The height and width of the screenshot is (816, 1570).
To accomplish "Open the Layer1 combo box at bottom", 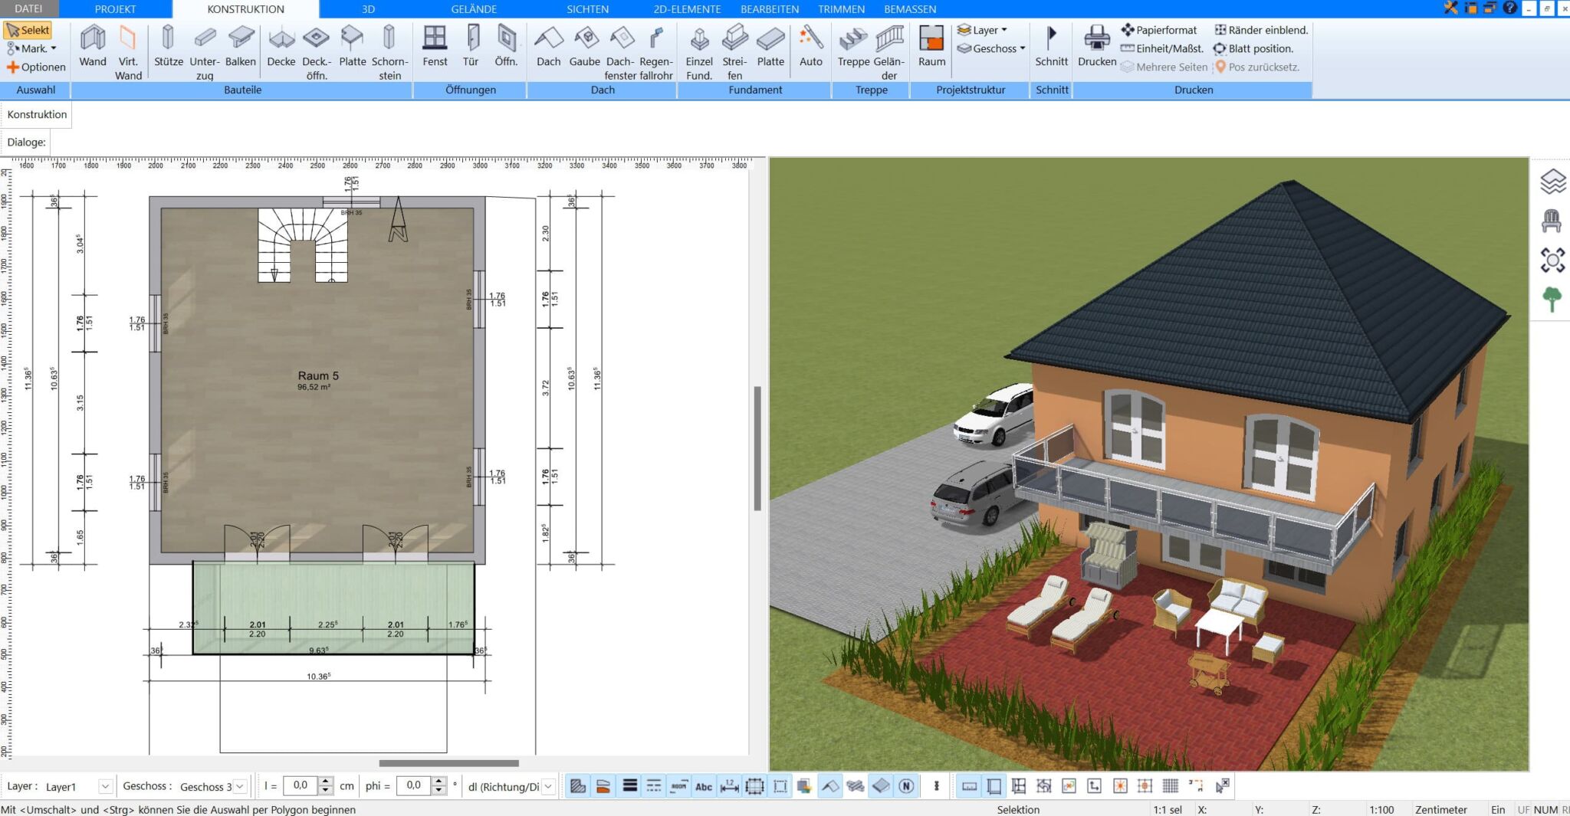I will [x=77, y=786].
